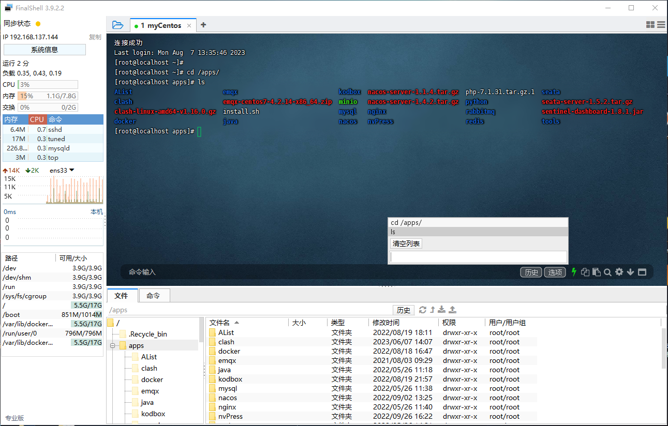
Task: Collapse the apps tree node
Action: 112,345
